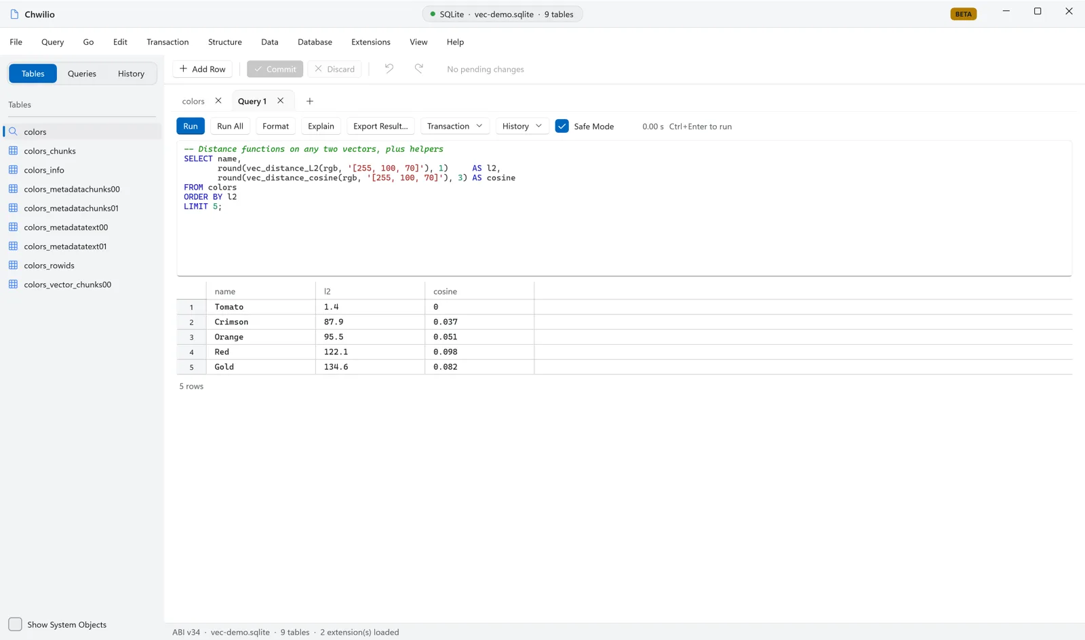Click the magnifier icon beside colors
The width and height of the screenshot is (1085, 640).
tap(13, 131)
